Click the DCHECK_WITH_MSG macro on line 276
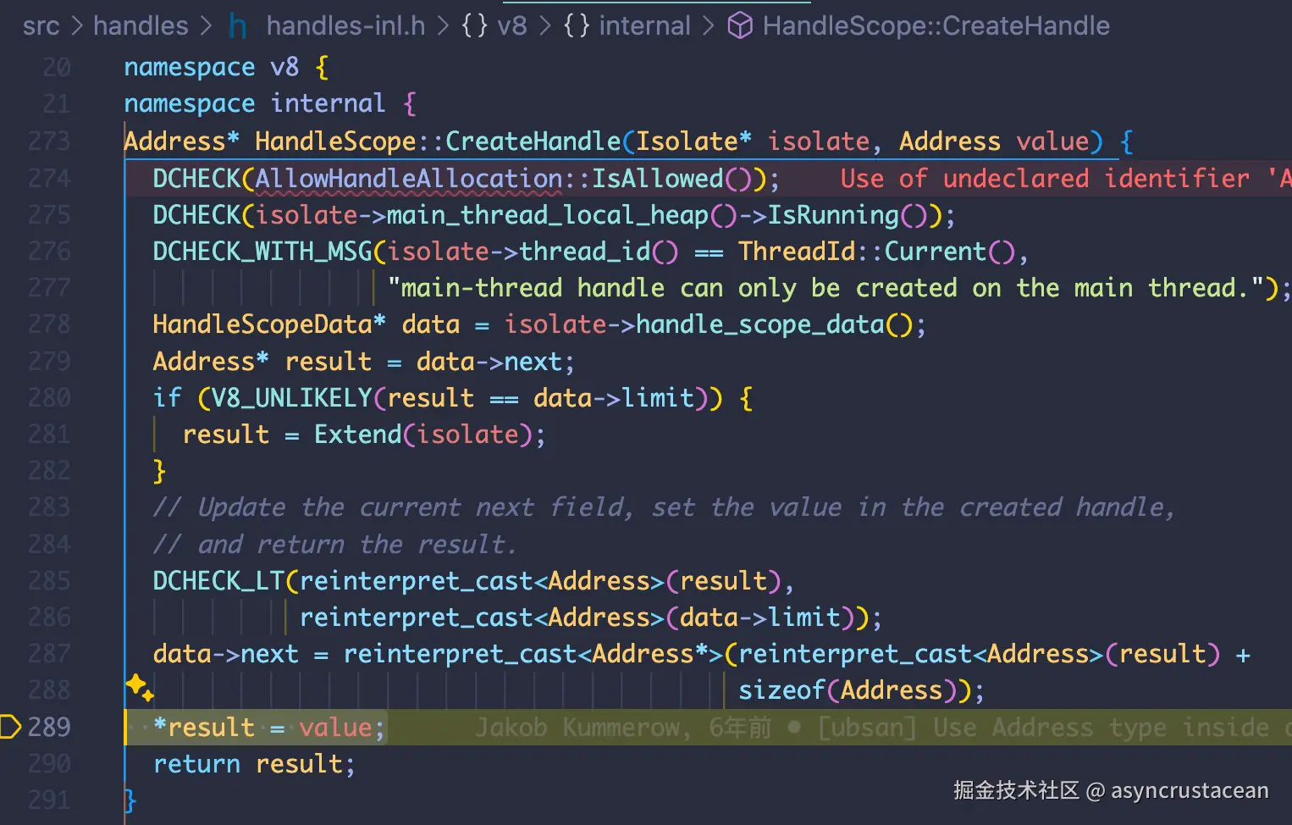1292x825 pixels. click(x=262, y=251)
